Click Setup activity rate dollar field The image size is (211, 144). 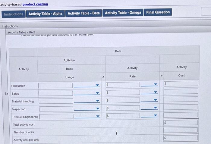click(x=123, y=92)
